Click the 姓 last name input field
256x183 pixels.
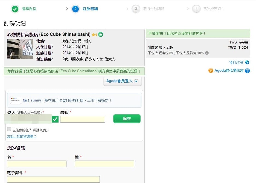(104, 164)
